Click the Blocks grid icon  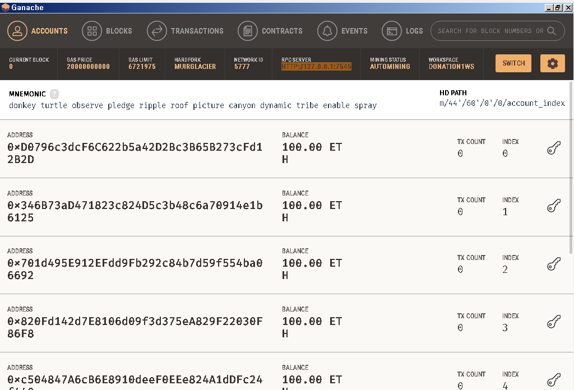(x=92, y=31)
